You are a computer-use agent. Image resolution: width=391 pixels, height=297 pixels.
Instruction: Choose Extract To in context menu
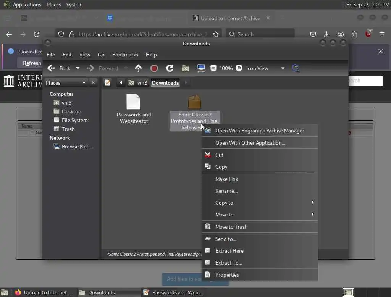(x=260, y=263)
